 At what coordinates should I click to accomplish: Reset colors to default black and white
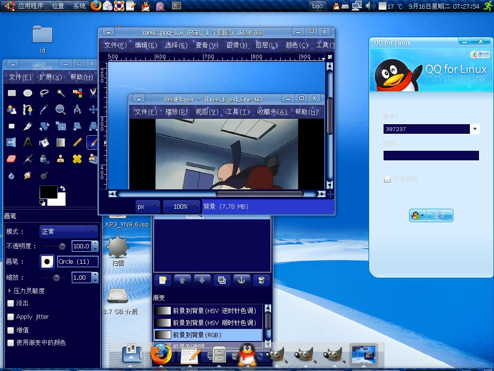click(42, 202)
